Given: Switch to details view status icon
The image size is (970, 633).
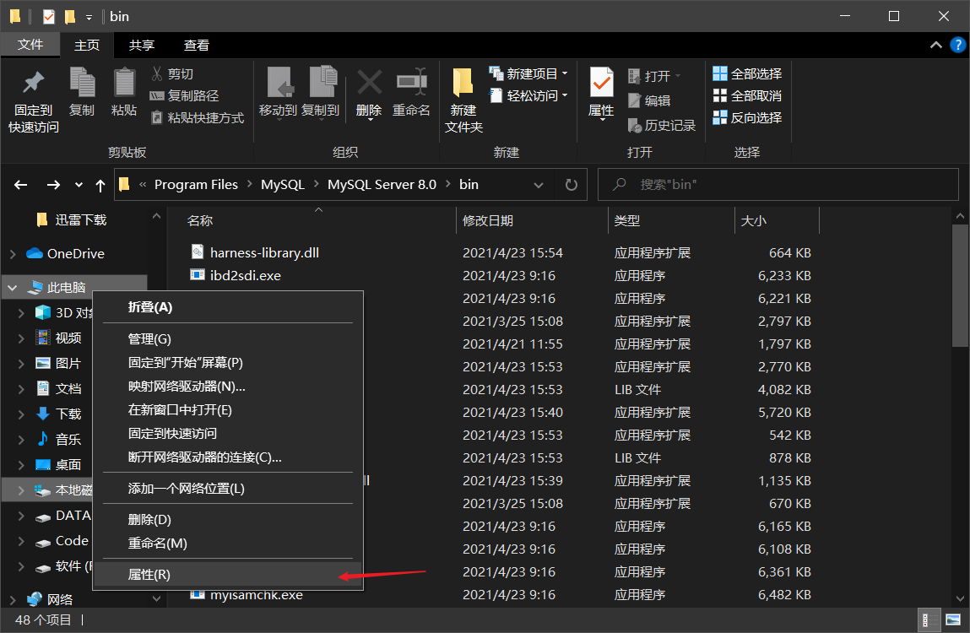Looking at the screenshot, I should tap(929, 619).
